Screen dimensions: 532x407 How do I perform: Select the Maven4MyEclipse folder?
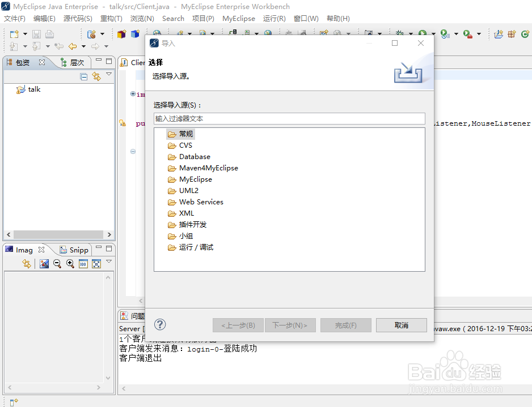[x=203, y=168]
